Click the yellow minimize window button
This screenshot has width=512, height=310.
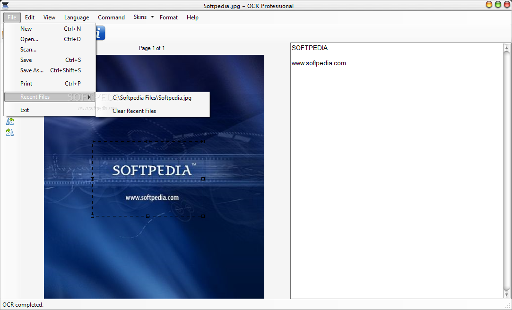[x=489, y=5]
